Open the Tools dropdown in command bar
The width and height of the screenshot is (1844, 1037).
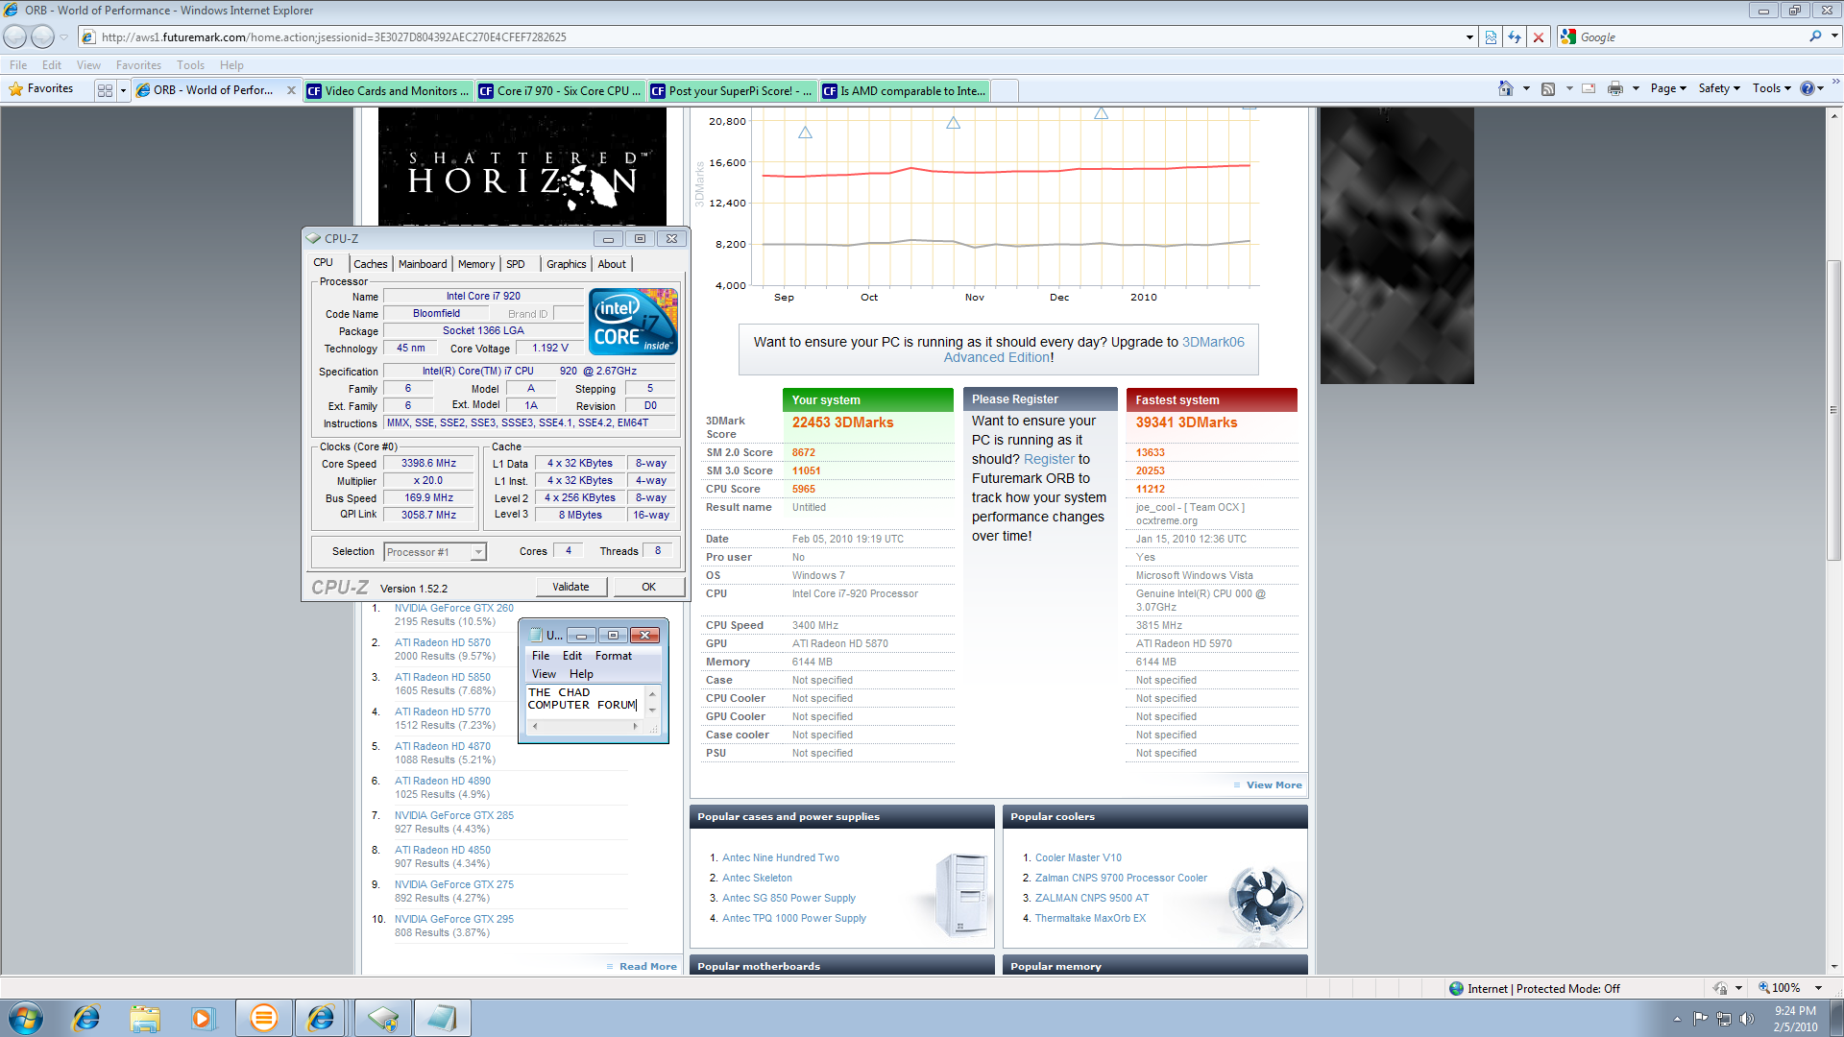click(x=1772, y=88)
